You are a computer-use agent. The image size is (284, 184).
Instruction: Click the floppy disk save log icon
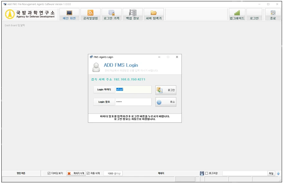(202, 173)
